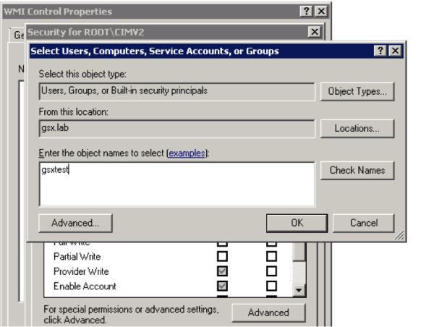Tick Deny for Provider Write

pos(271,271)
